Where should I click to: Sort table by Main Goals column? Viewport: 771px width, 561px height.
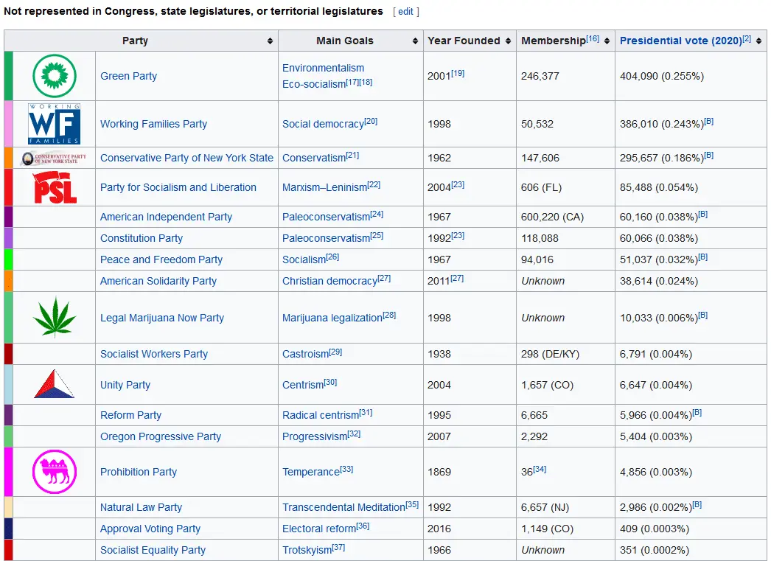coord(414,41)
